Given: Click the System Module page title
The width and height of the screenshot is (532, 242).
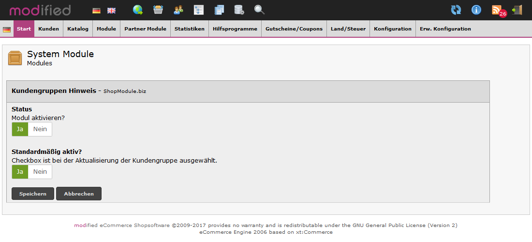Looking at the screenshot, I should pyautogui.click(x=60, y=54).
